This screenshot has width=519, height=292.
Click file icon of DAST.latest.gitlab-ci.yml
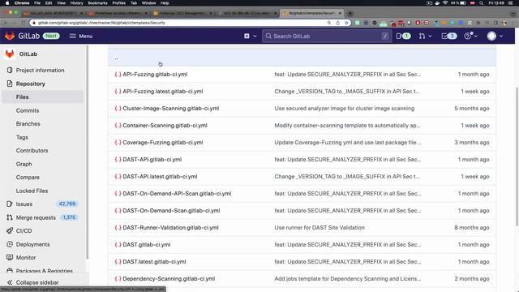coord(118,262)
